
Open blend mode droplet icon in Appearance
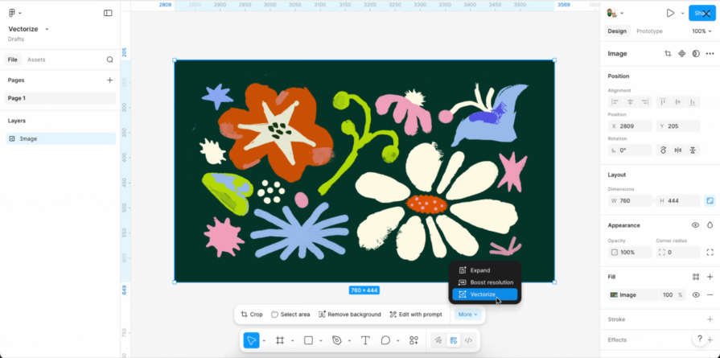coord(710,225)
